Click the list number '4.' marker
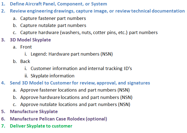Image resolution: width=187 pixels, height=133 pixels. [3, 83]
